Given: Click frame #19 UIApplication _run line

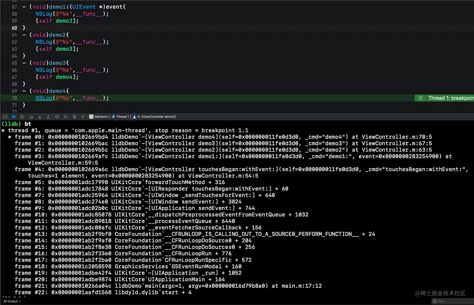Looking at the screenshot, I should 128,273.
